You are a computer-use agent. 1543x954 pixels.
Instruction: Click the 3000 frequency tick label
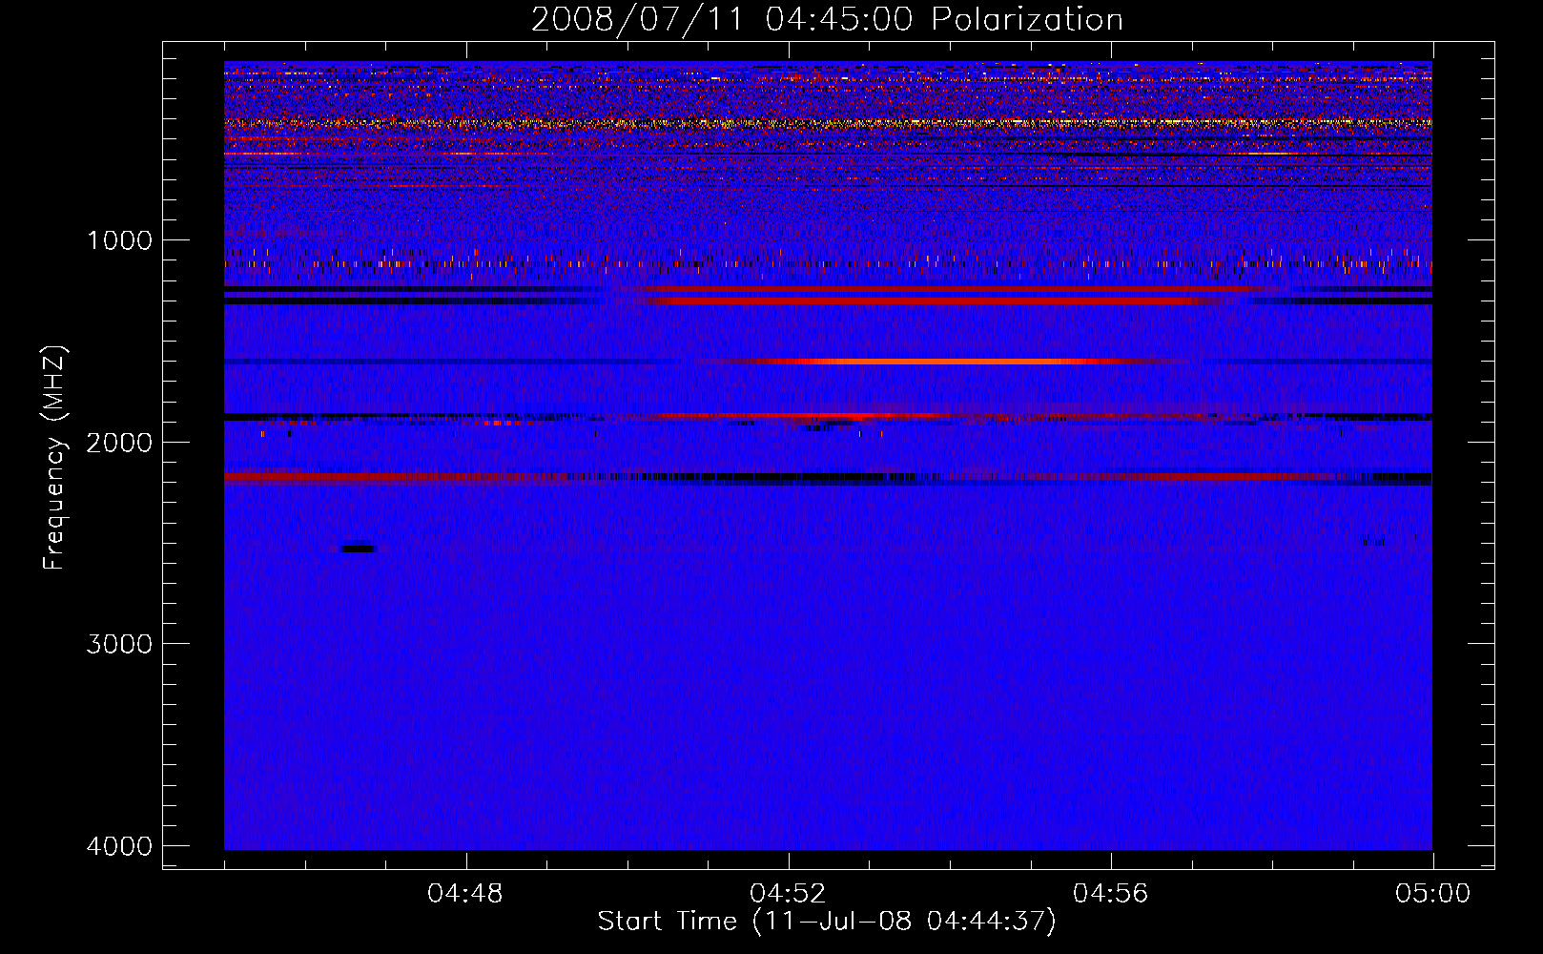tap(119, 644)
